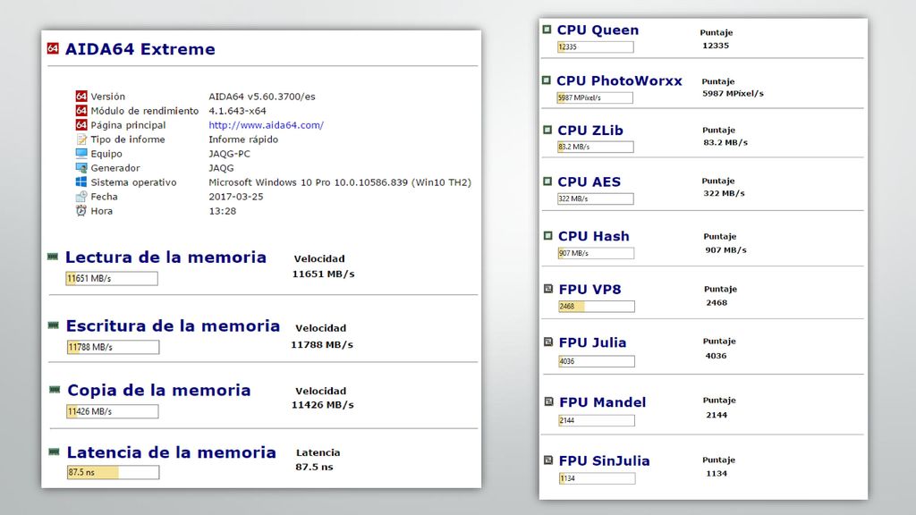Click the icon beside Página principal

tap(81, 124)
